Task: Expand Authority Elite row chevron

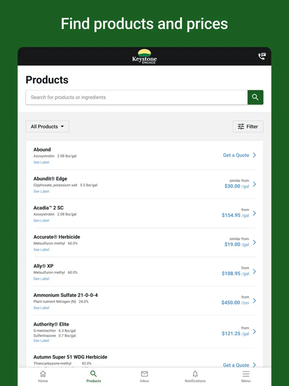Action: [x=254, y=331]
